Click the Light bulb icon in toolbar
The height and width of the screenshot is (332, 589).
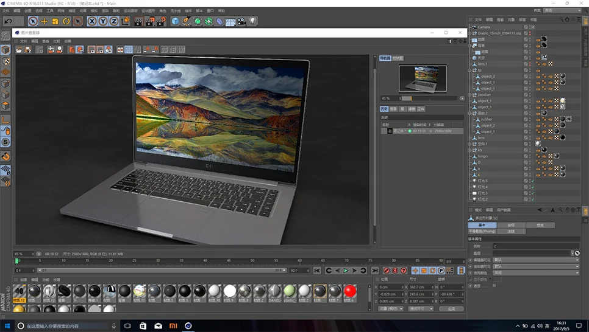[252, 21]
